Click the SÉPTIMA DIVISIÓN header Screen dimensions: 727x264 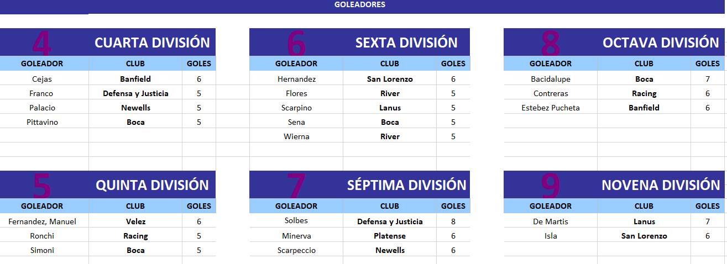pyautogui.click(x=406, y=185)
